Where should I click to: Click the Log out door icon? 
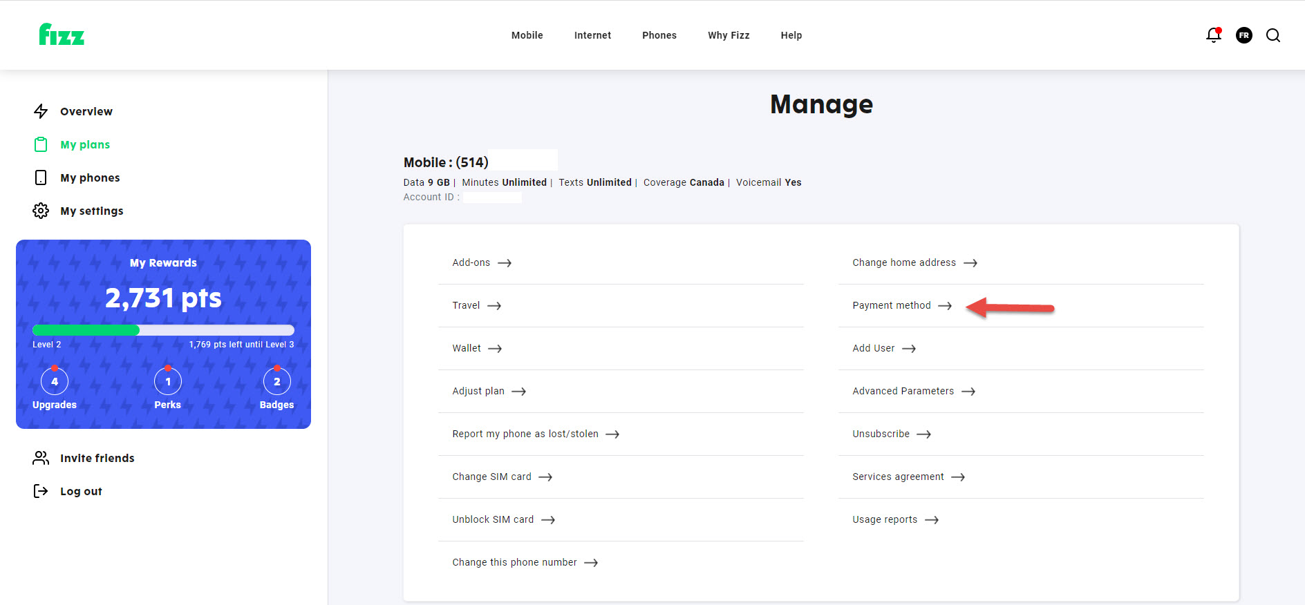41,491
